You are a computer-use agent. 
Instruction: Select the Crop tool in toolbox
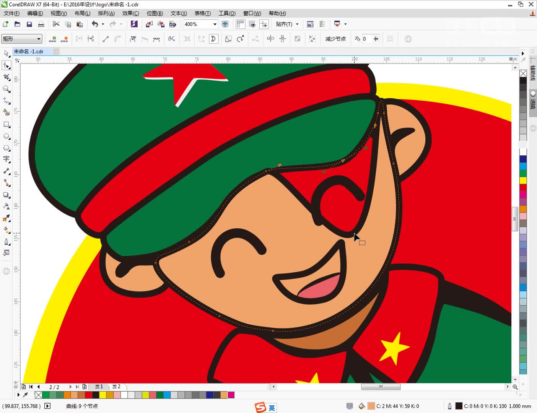[x=7, y=77]
